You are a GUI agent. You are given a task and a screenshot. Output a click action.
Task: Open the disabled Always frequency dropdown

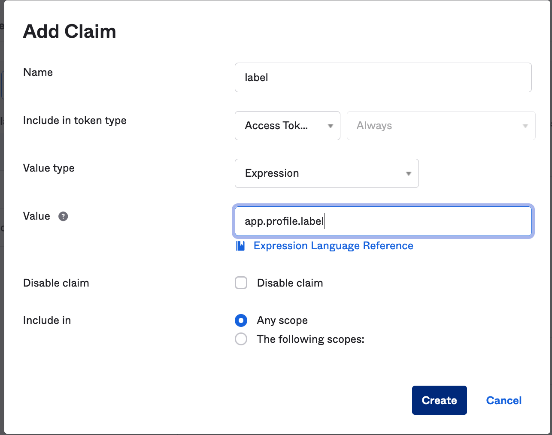(441, 126)
